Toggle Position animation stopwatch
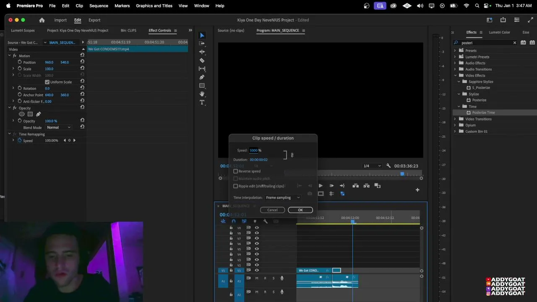Screen dimensions: 537x302 click(x=19, y=62)
